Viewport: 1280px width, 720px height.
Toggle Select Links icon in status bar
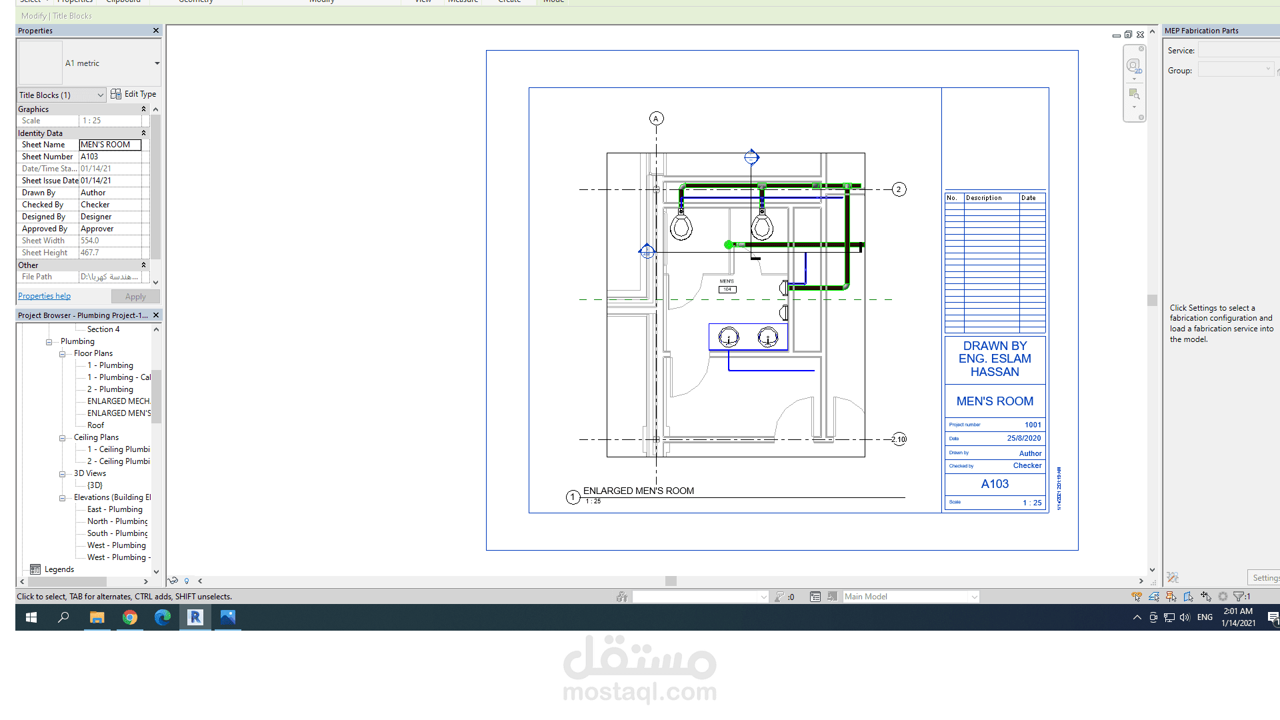(x=1137, y=597)
